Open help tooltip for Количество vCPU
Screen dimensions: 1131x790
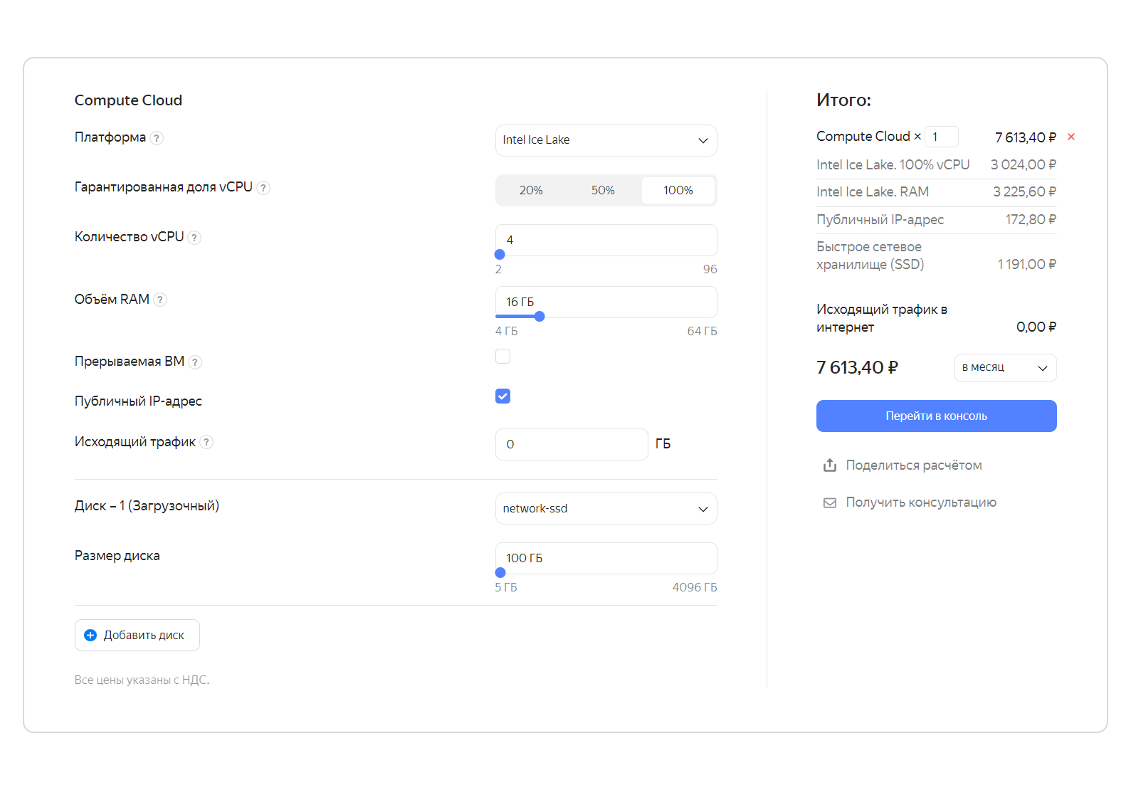pos(194,238)
